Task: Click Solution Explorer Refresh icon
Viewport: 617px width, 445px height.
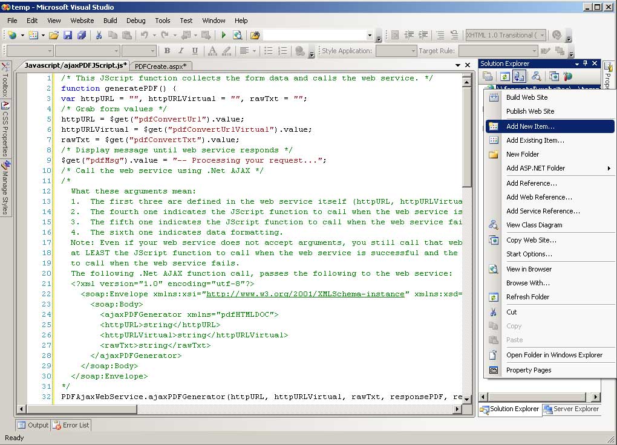Action: pos(505,76)
